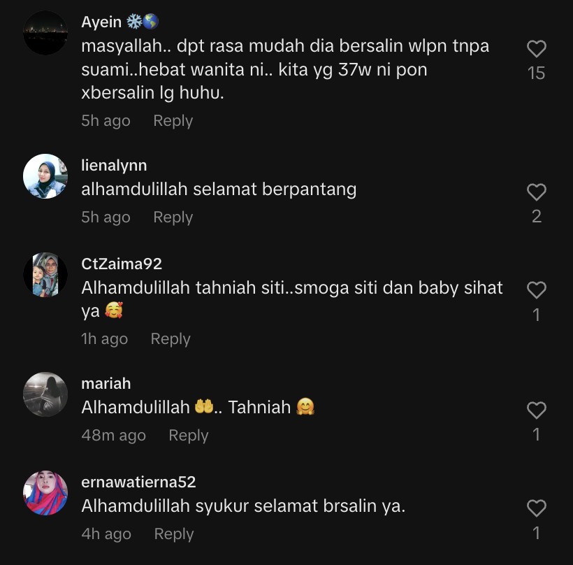
Task: Reply to mariah's comment
Action: pos(188,436)
